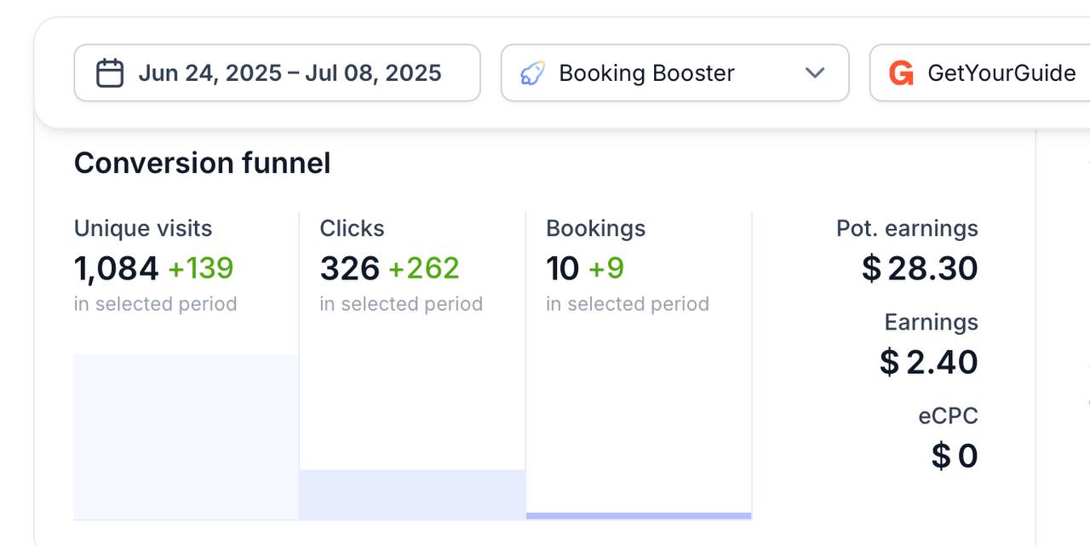Select the Clicks funnel label
1090x545 pixels.
point(352,228)
